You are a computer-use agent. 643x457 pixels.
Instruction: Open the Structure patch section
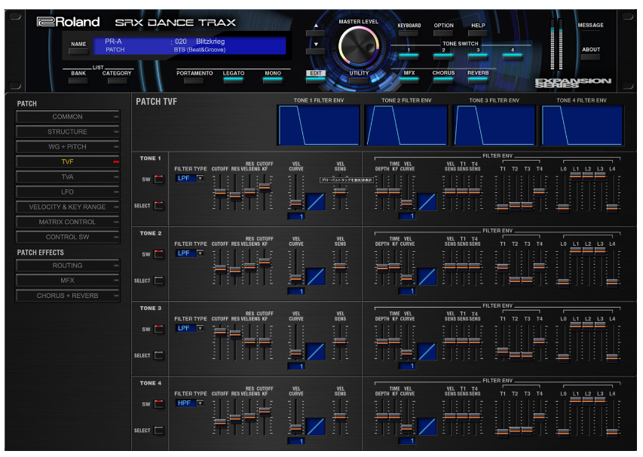pyautogui.click(x=68, y=132)
